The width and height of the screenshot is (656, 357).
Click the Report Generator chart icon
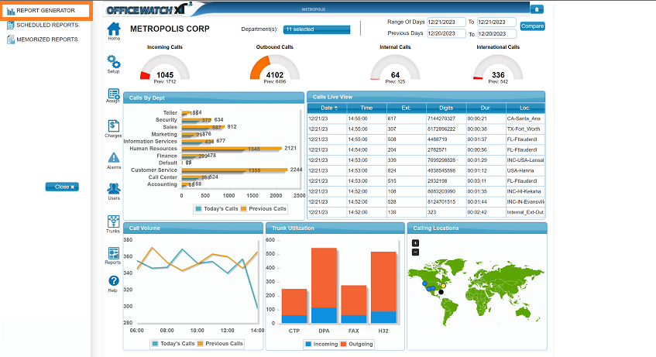click(11, 11)
